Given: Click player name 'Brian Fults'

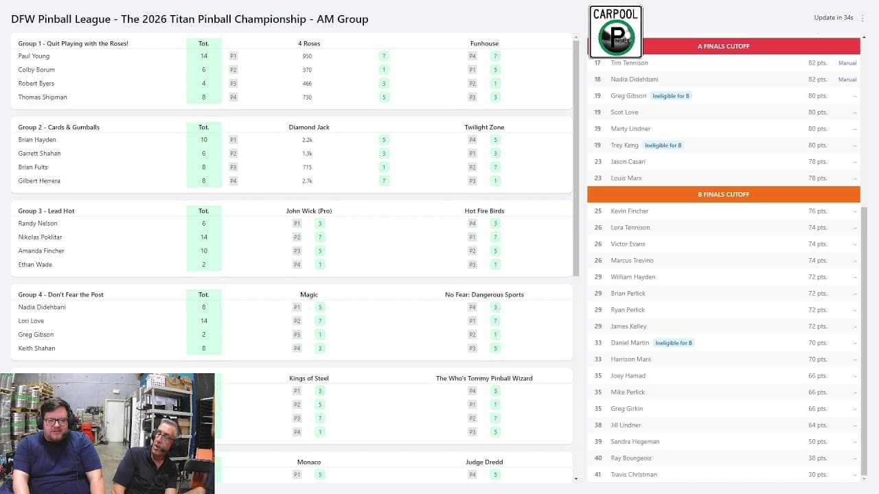Looking at the screenshot, I should 33,167.
